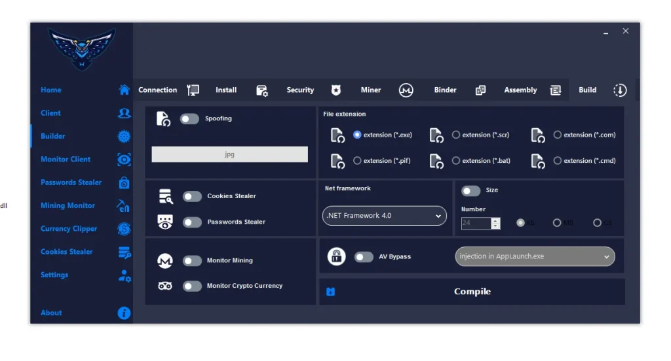Click the jpg spoof extension text field

point(229,154)
